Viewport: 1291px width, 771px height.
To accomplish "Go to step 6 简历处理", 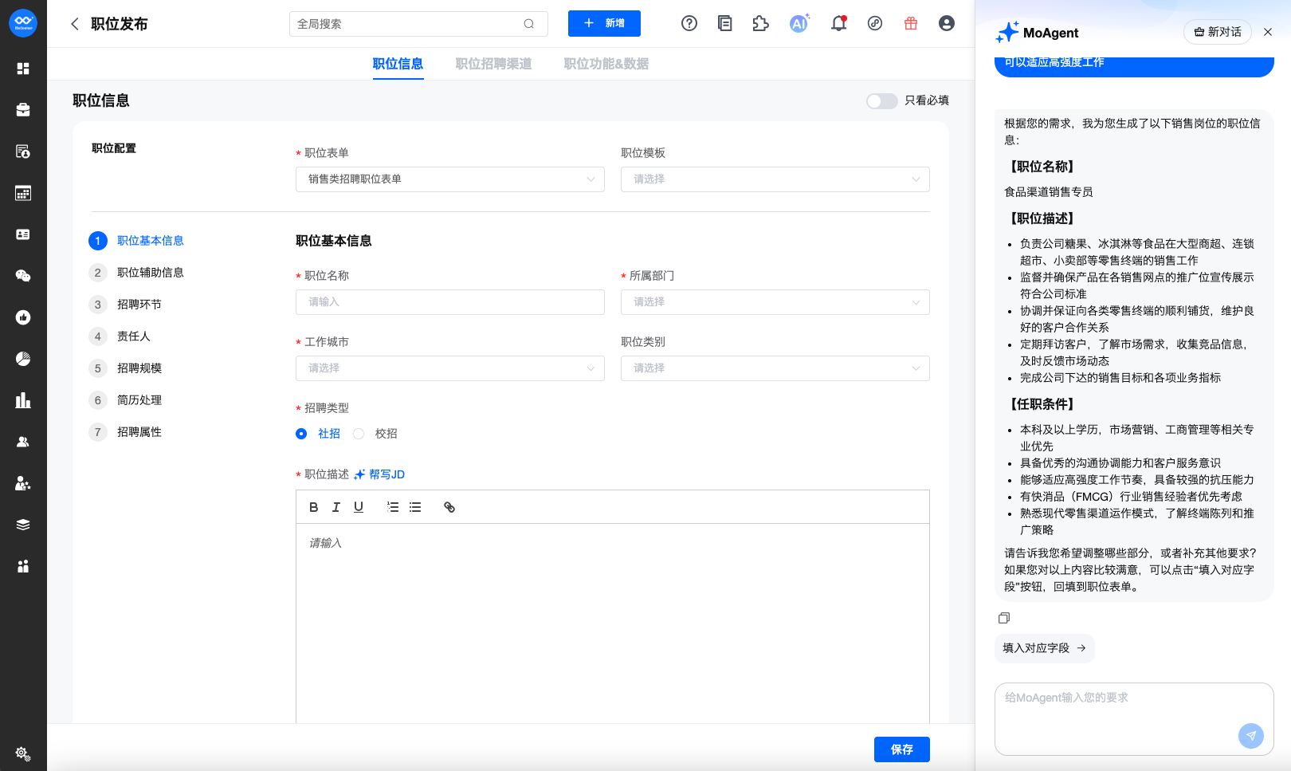I will [125, 400].
